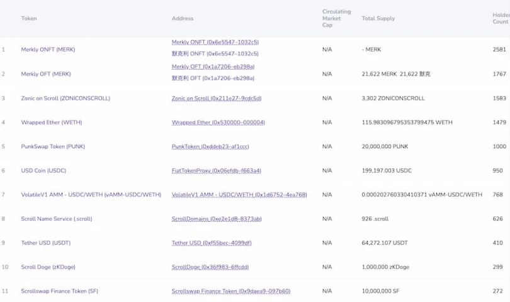Screen dimensions: 510x302
Task: Open PunkToken address link
Action: point(210,147)
